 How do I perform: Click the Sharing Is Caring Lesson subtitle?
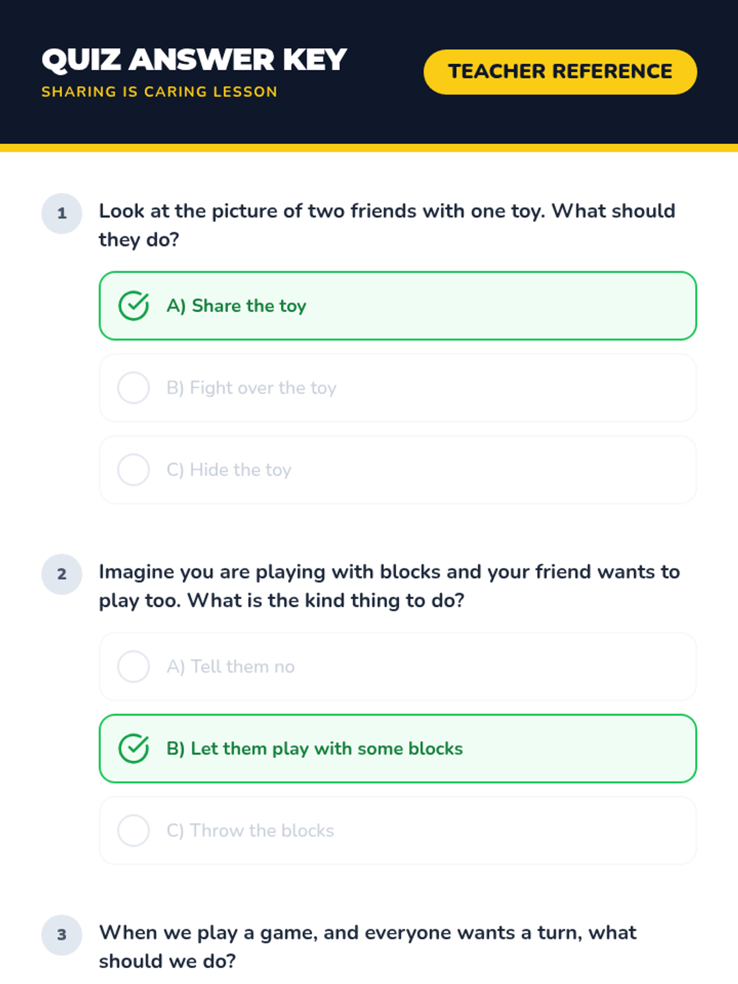click(x=159, y=92)
